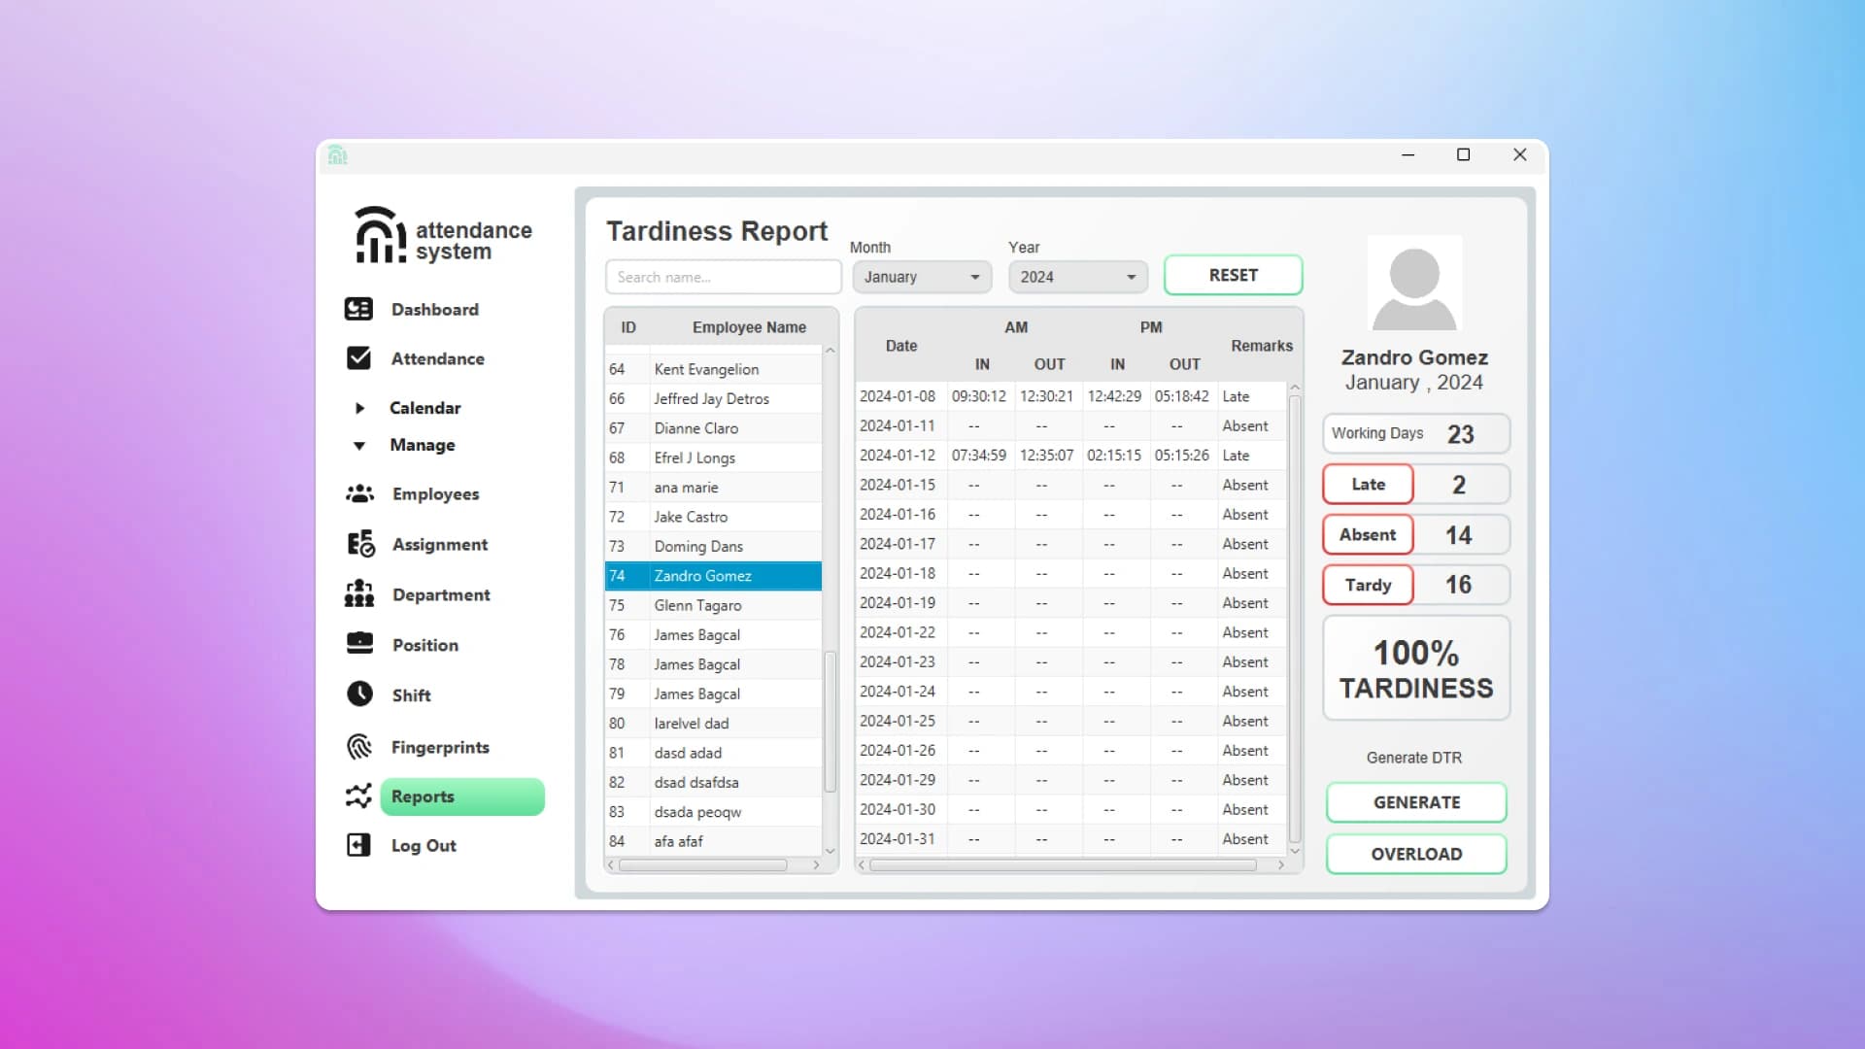Click the OVERLOAD button

[1415, 854]
